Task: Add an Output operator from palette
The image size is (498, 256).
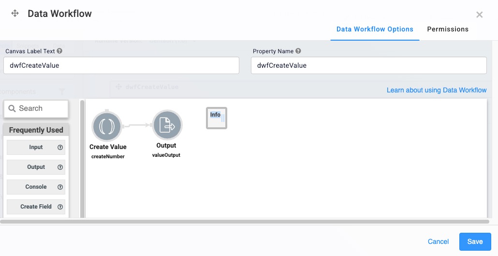Action: (x=36, y=167)
